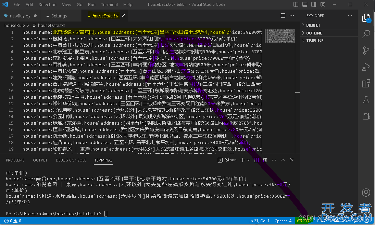The image size is (375, 225).
Task: Click Customize Layout icon in title bar
Action: 323,4
